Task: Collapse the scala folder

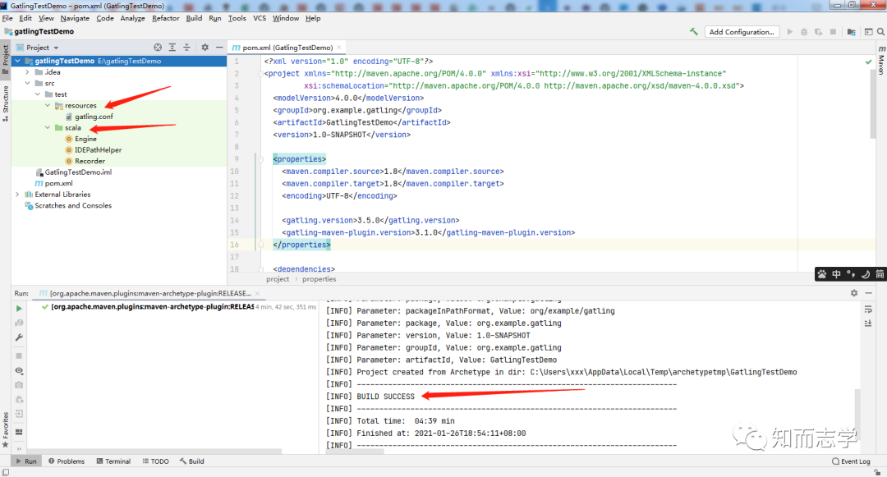Action: (48, 128)
